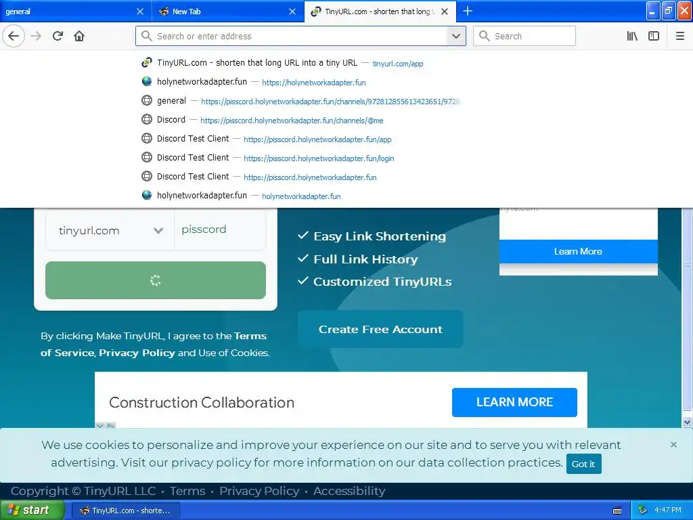Click the Customized TinyURLs text

point(382,282)
